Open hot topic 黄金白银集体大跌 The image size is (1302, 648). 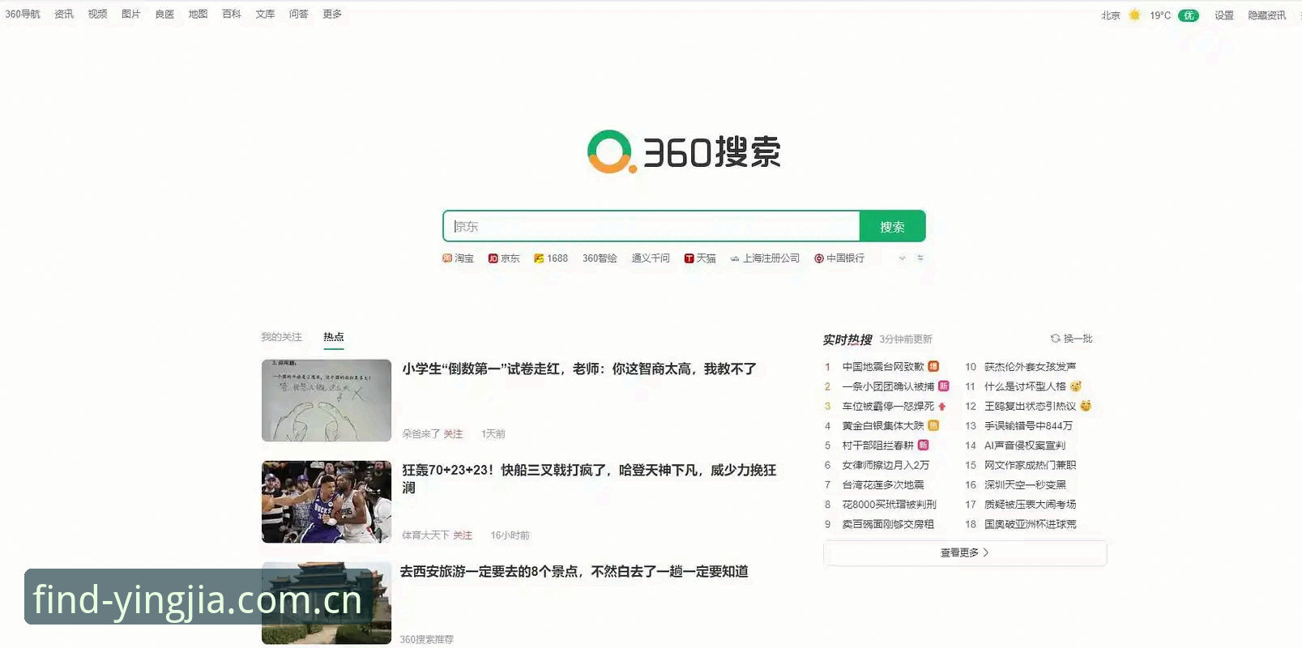point(882,426)
